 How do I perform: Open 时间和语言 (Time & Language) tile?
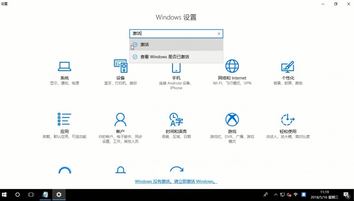tap(176, 125)
